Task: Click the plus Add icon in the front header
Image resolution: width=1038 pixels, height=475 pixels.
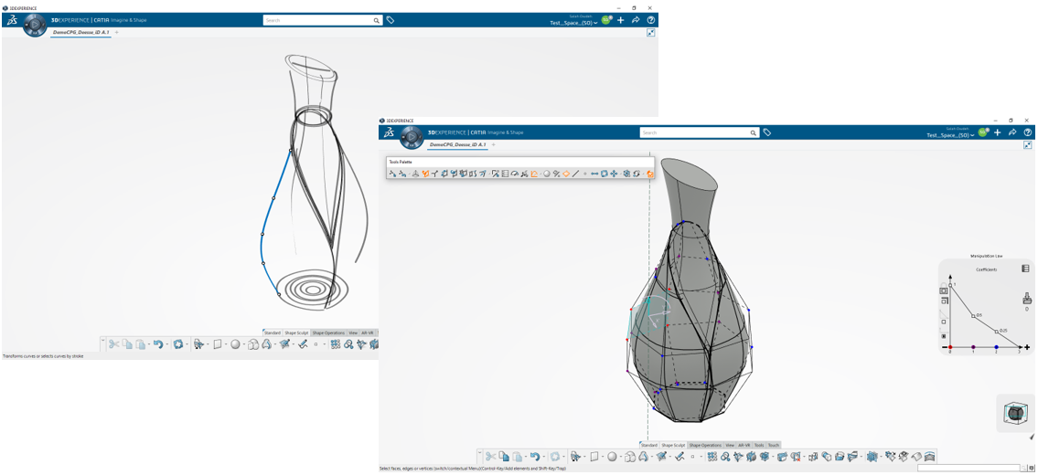Action: pyautogui.click(x=998, y=132)
